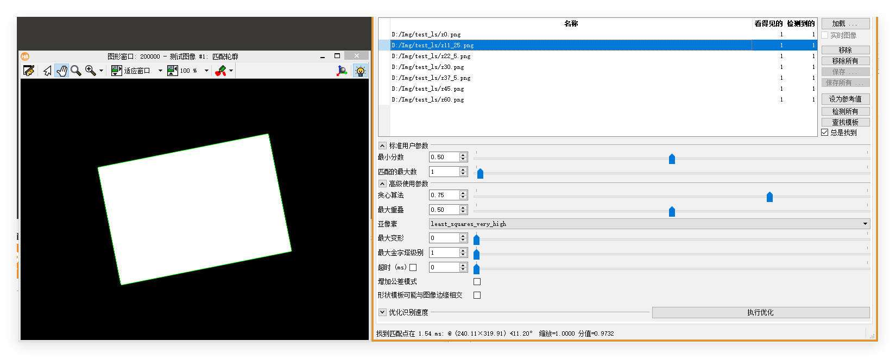Viewport: 896px width, 359px height.
Task: Open the 3D axes plot mode icon
Action: (x=342, y=71)
